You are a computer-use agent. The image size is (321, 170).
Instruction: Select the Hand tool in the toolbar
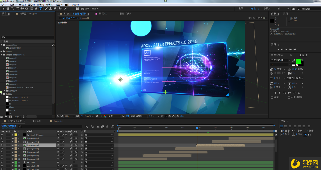coord(8,8)
